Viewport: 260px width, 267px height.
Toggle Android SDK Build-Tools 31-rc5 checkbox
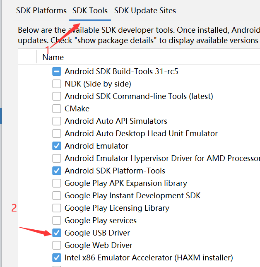tap(57, 71)
